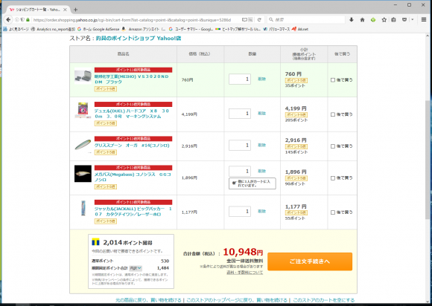
Task: Click the MEIHO tackle box thumbnail
Action: click(83, 76)
